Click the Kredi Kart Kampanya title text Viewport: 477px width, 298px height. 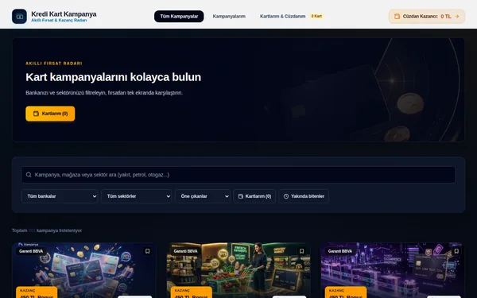click(x=64, y=14)
